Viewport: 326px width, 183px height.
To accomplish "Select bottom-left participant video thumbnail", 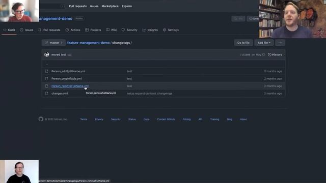I will (x=19, y=171).
